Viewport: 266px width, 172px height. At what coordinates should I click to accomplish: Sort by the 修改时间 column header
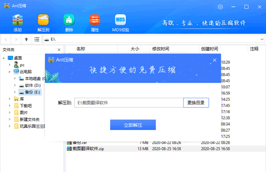pyautogui.click(x=174, y=49)
